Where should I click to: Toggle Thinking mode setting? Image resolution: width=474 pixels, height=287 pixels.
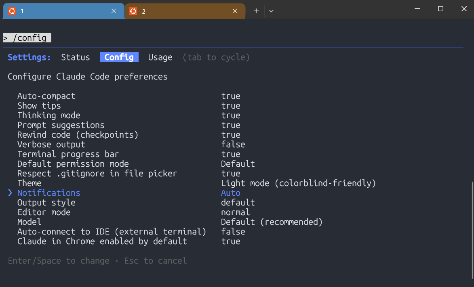[48, 115]
